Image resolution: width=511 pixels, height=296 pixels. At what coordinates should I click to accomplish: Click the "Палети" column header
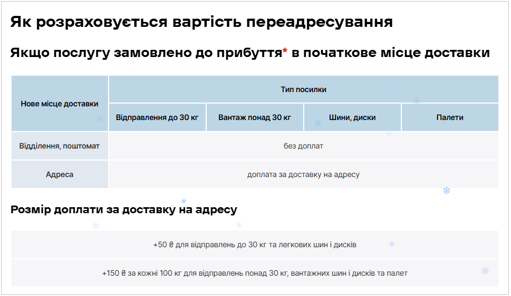450,117
